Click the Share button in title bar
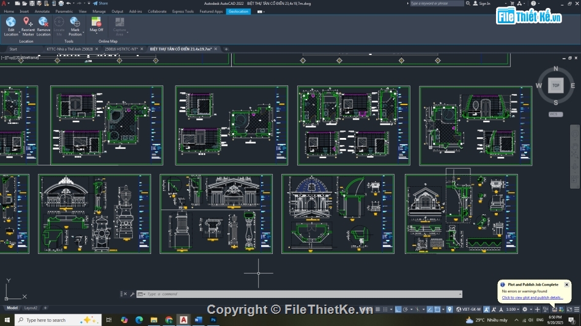 click(x=100, y=3)
